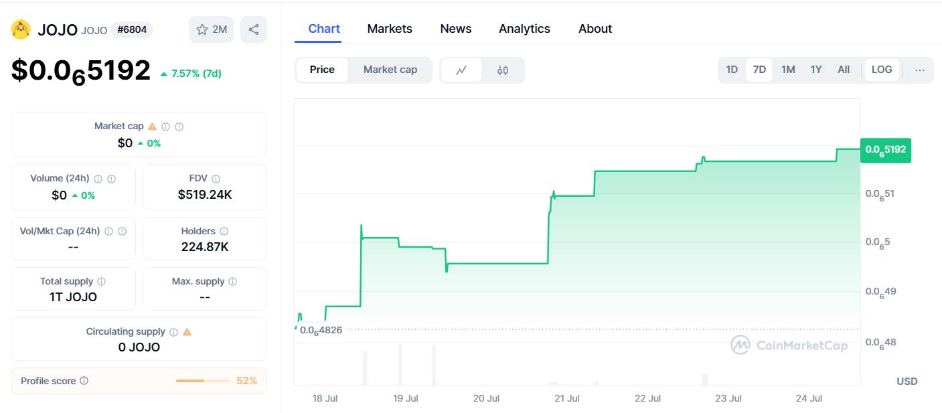
Task: Select the Market cap chart toggle
Action: (390, 70)
